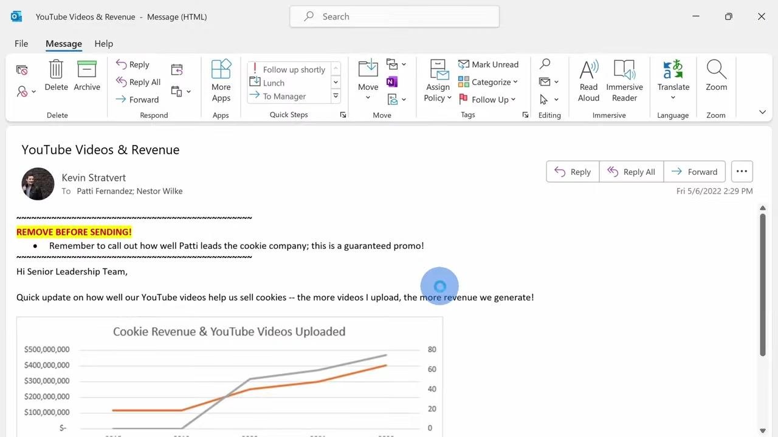Select the Cookie Revenue chart image
The image size is (778, 437).
pyautogui.click(x=230, y=377)
